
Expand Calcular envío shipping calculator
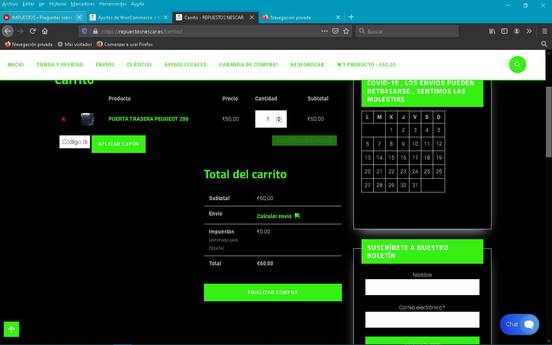point(279,216)
